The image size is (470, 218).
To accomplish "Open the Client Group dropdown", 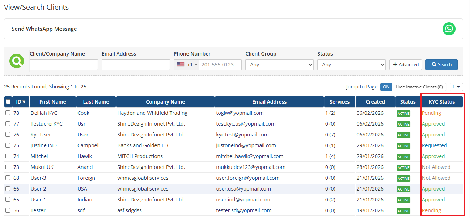I will pyautogui.click(x=279, y=65).
